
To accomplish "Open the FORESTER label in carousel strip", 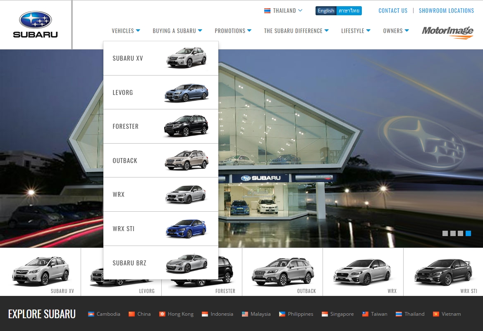I will pos(225,291).
